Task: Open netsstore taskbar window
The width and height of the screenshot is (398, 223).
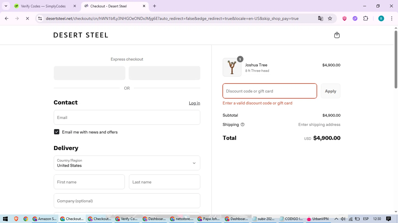Action: pos(182,219)
